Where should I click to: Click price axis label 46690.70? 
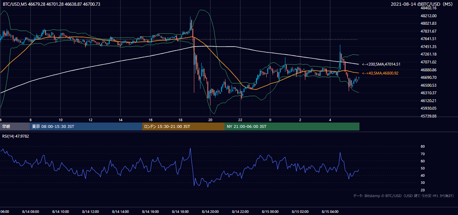(x=429, y=77)
